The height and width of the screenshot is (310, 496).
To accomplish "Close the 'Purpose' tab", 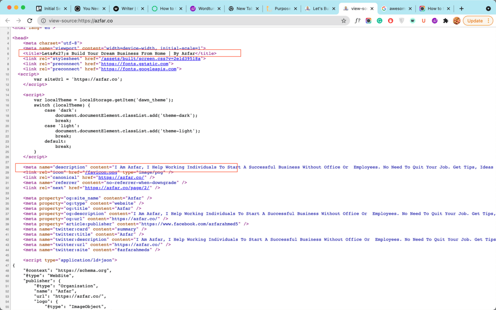I will pyautogui.click(x=295, y=8).
